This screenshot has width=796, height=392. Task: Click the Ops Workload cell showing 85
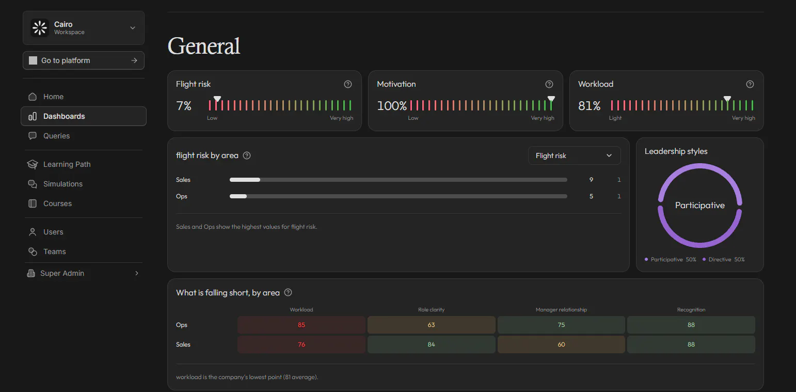[301, 325]
